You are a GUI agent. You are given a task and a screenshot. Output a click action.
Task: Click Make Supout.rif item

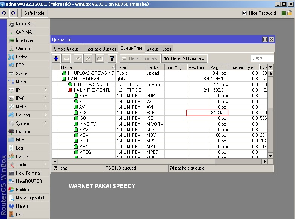coord(28,198)
